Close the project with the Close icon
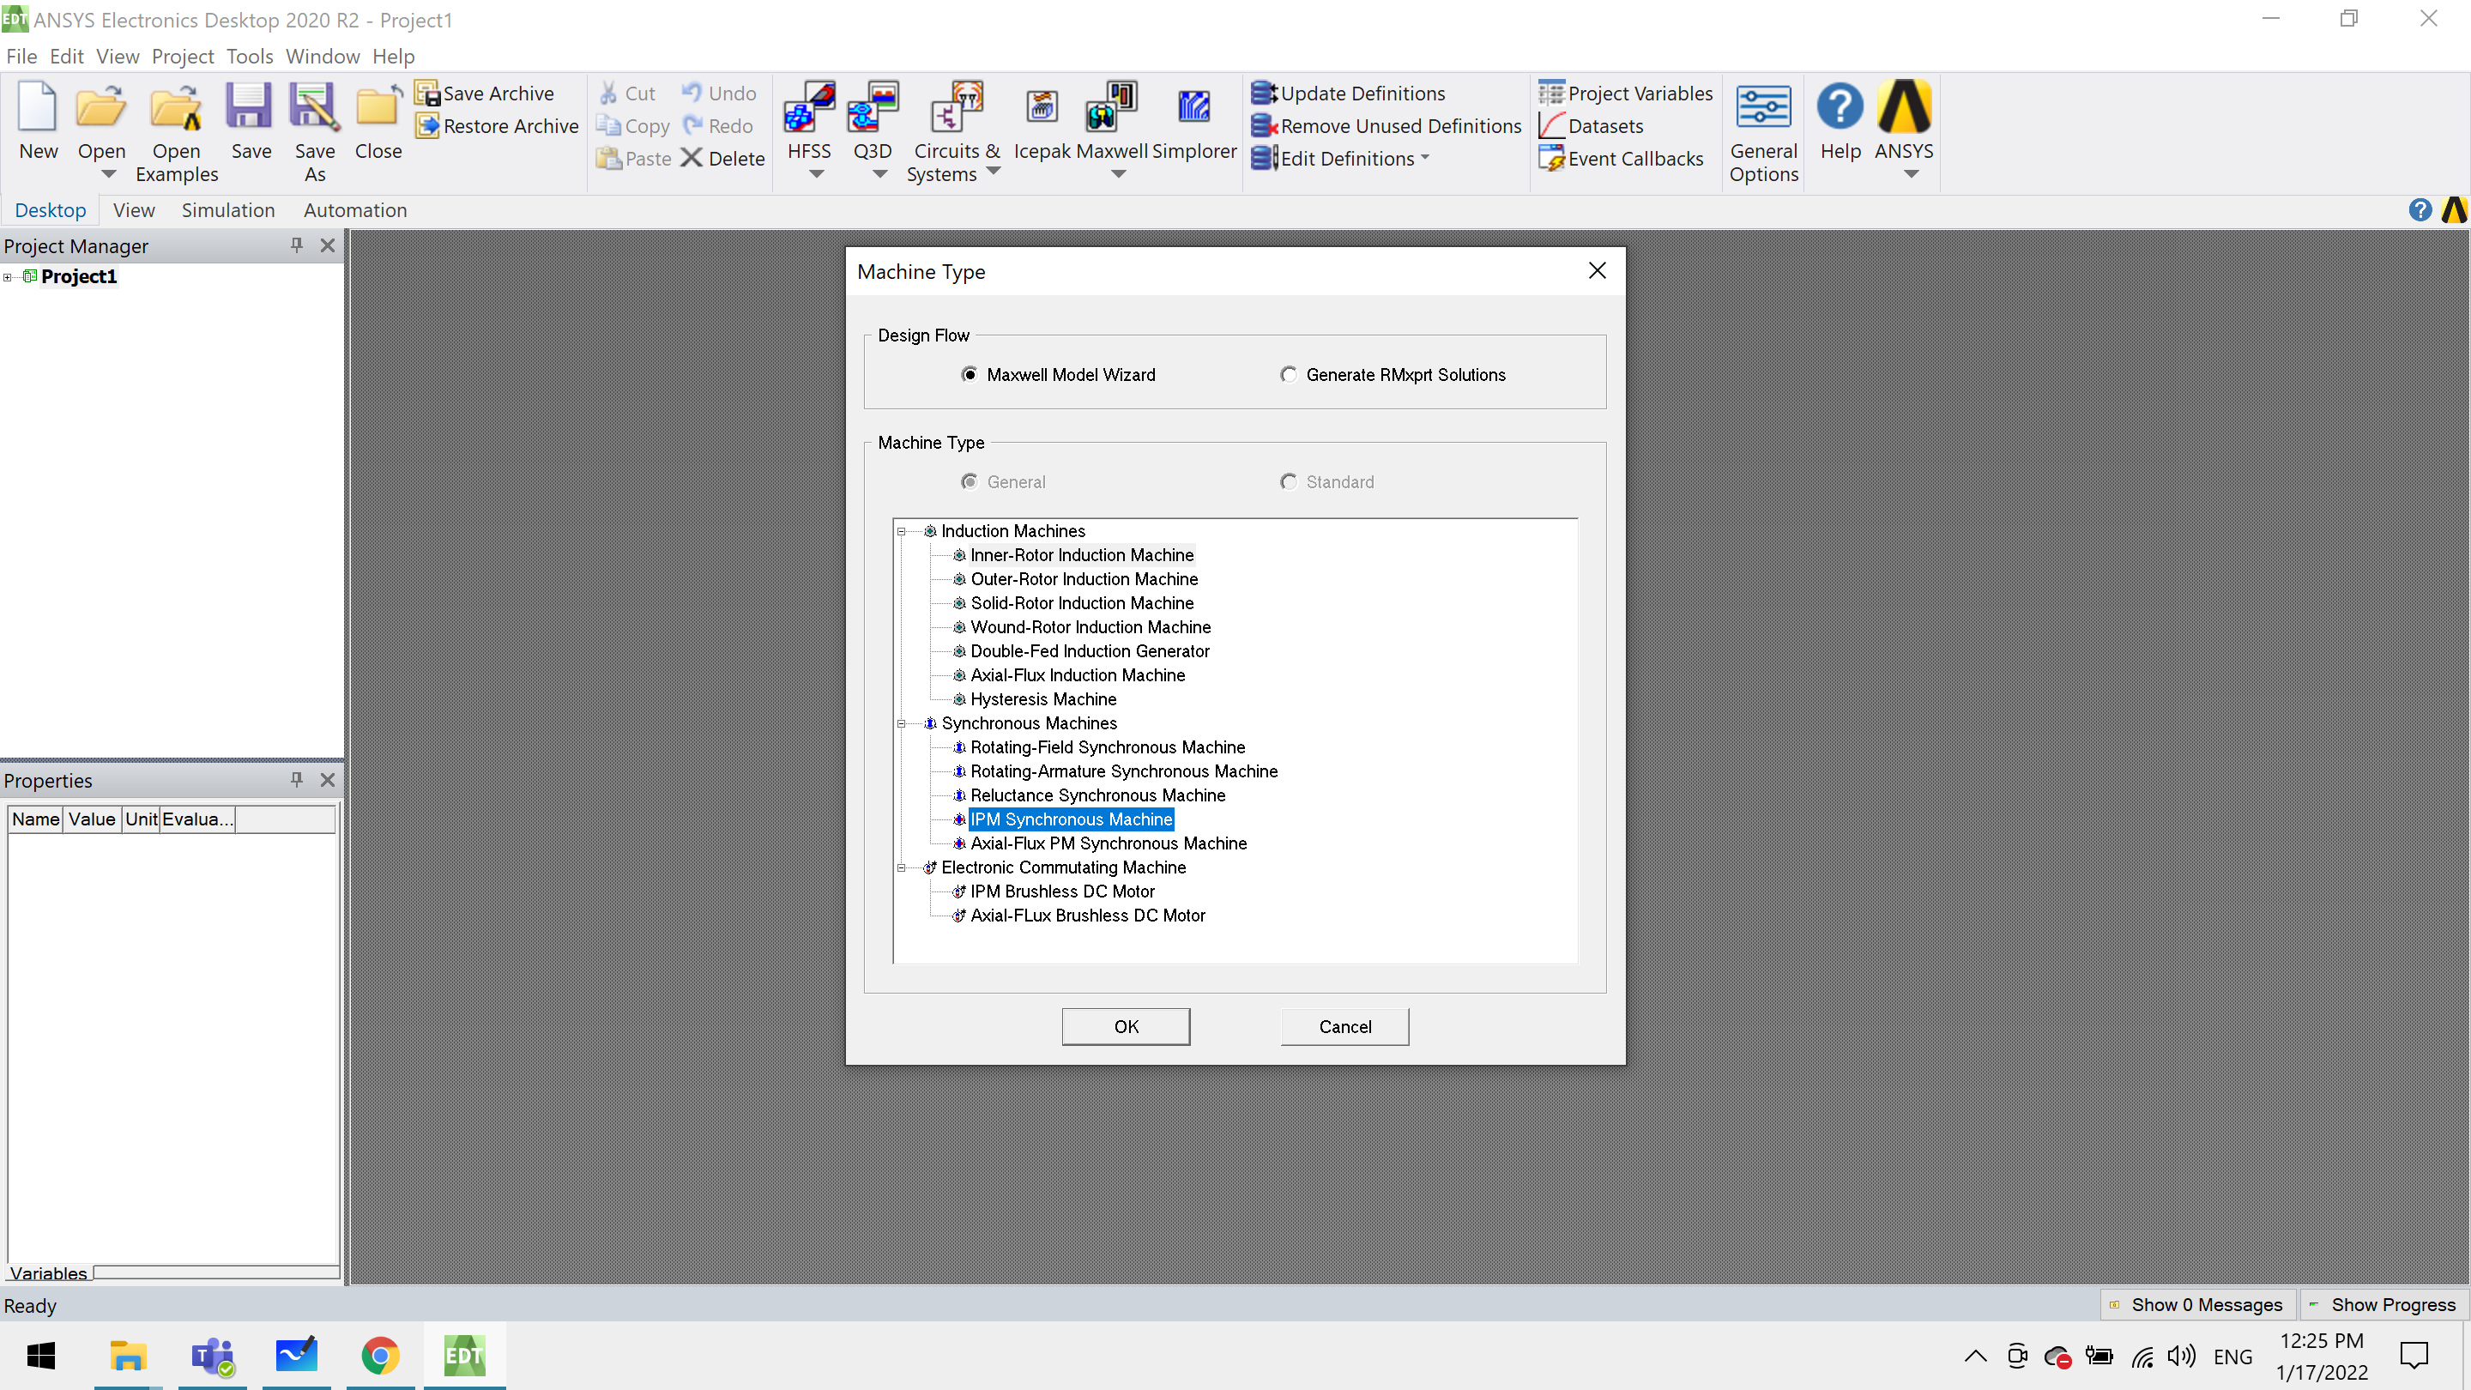The height and width of the screenshot is (1390, 2471). click(378, 107)
